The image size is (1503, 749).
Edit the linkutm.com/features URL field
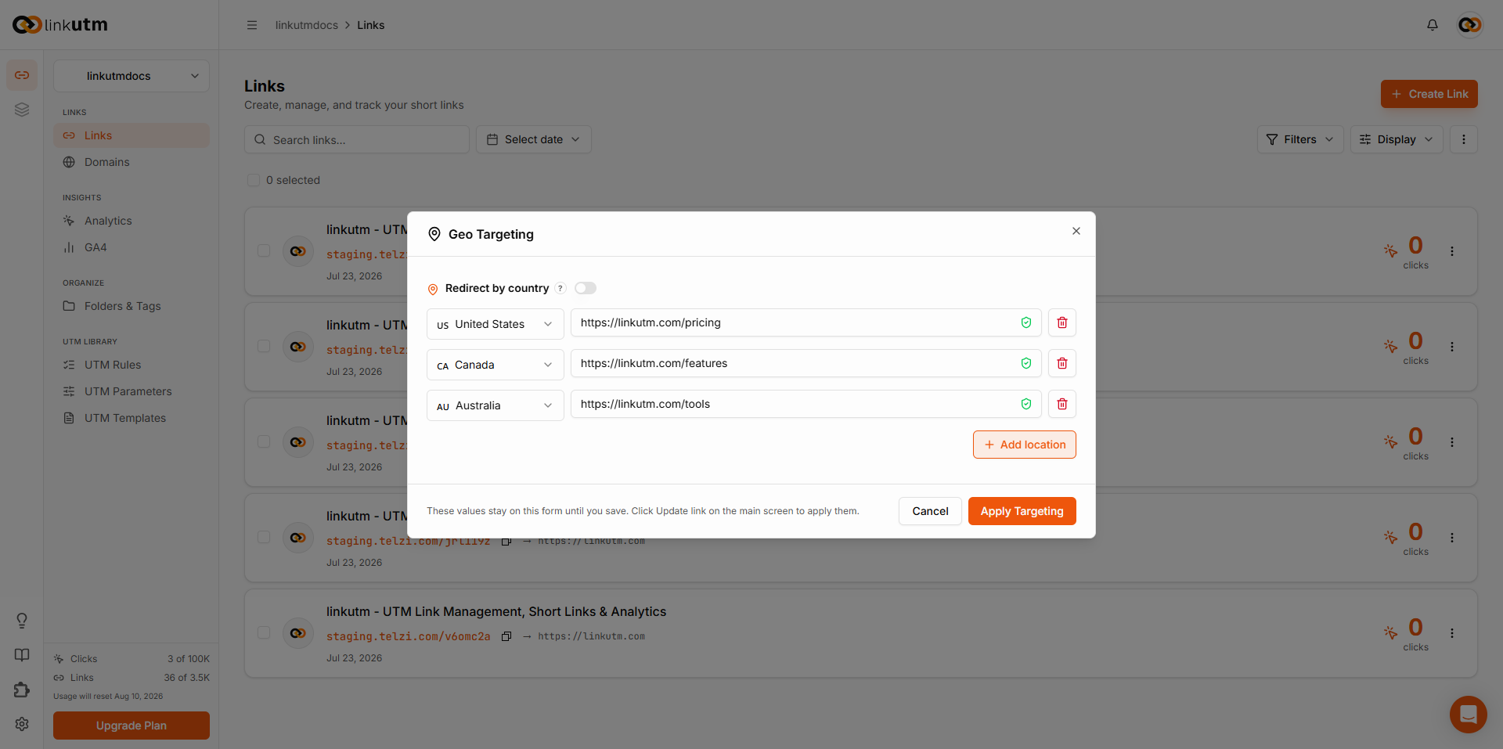[x=806, y=363]
